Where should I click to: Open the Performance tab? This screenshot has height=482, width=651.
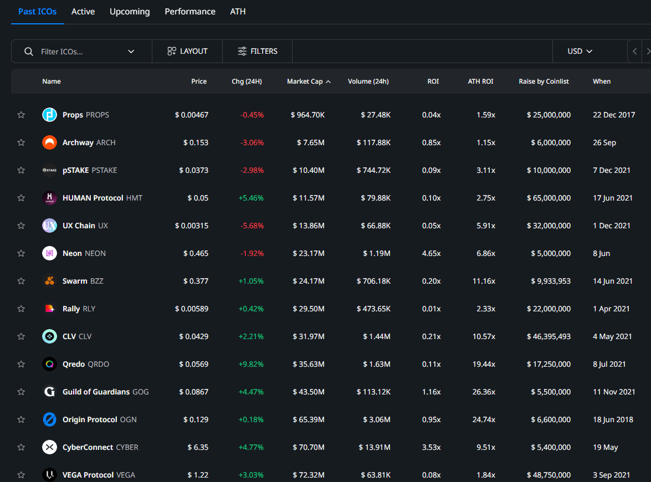click(190, 12)
